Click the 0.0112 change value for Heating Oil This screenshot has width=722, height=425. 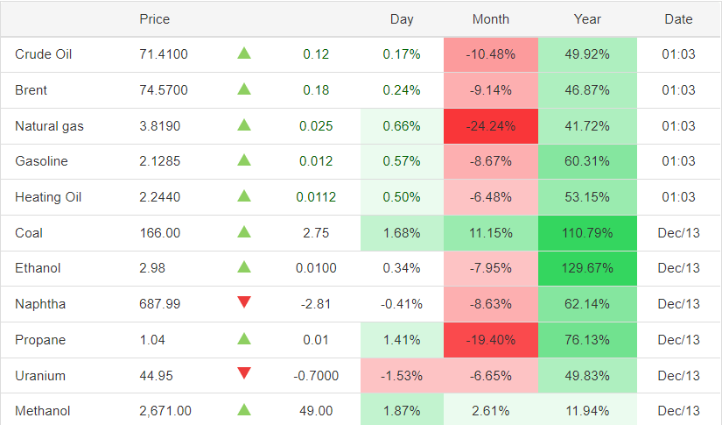pyautogui.click(x=316, y=197)
